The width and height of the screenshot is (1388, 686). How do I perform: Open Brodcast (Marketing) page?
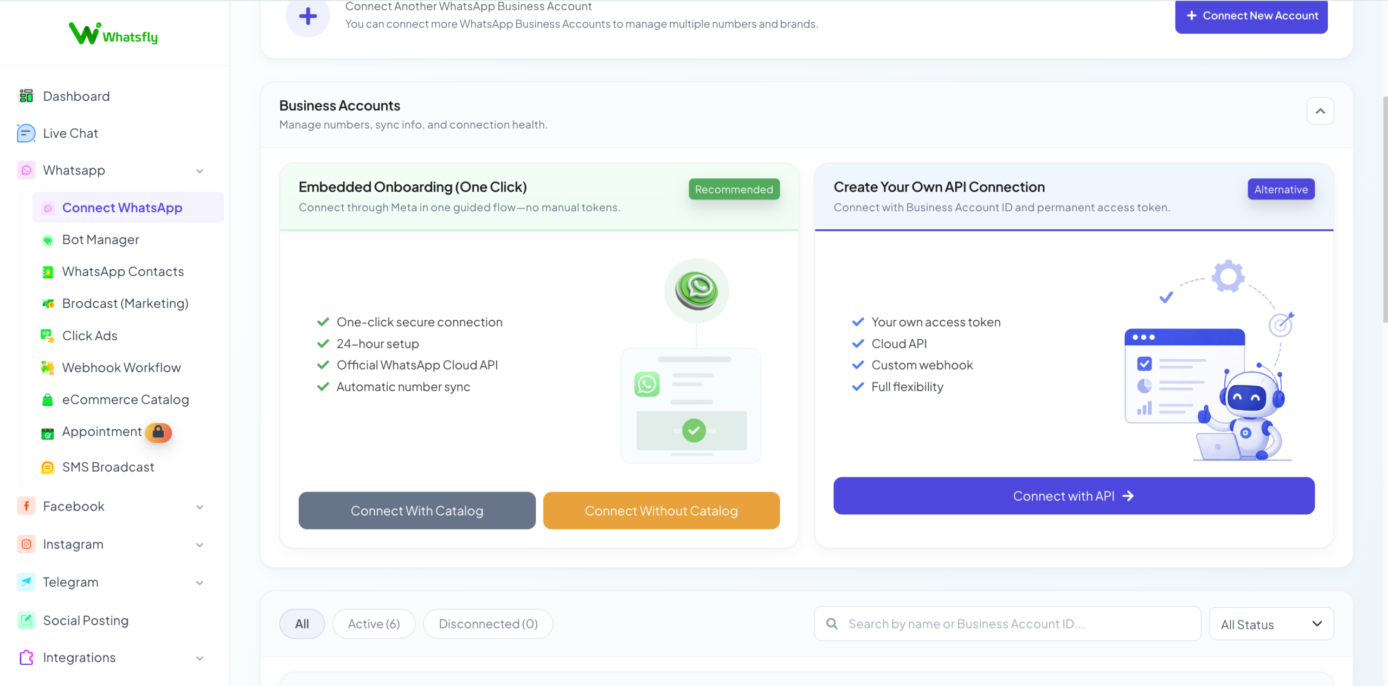pos(125,303)
